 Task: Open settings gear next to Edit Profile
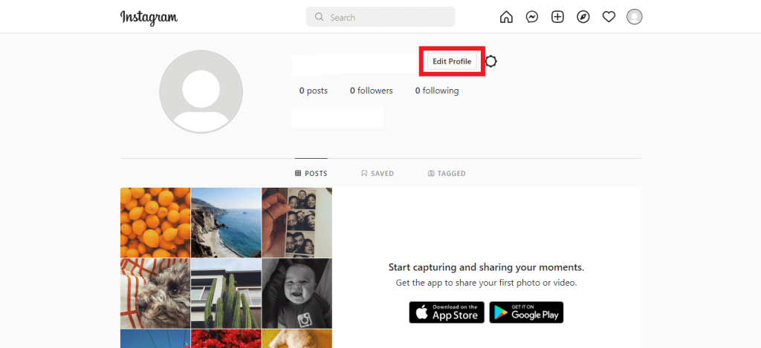pyautogui.click(x=491, y=62)
